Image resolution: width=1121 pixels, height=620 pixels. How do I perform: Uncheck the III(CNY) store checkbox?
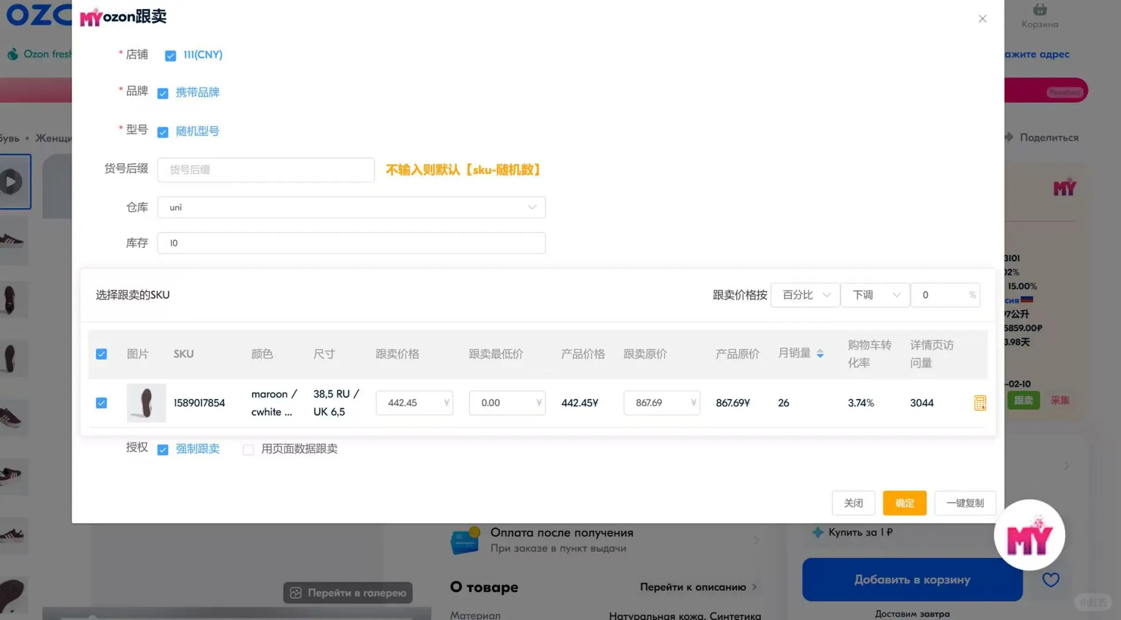170,56
